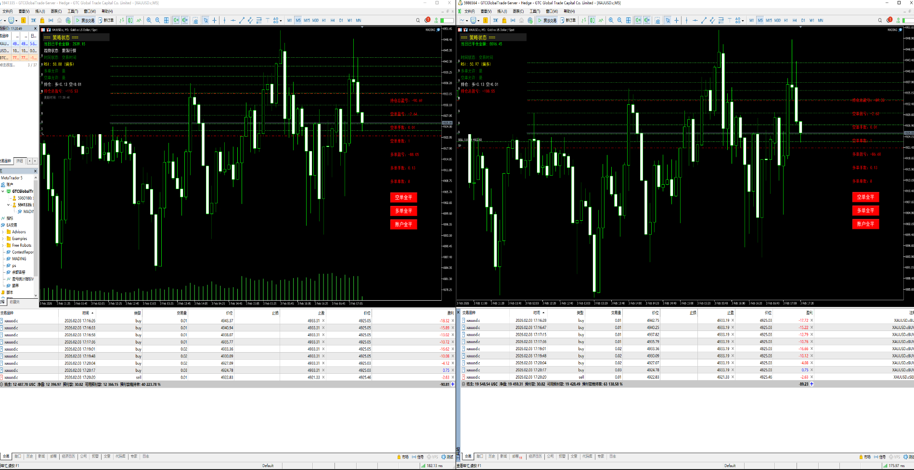Open 帮助(H) menu in right window

tap(569, 11)
